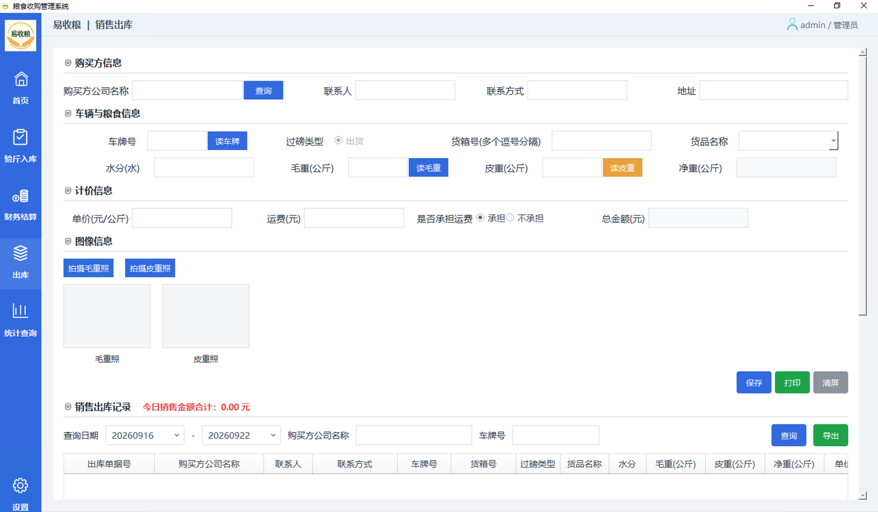
Task: Click the 皮重照 image placeholder
Action: [x=206, y=316]
